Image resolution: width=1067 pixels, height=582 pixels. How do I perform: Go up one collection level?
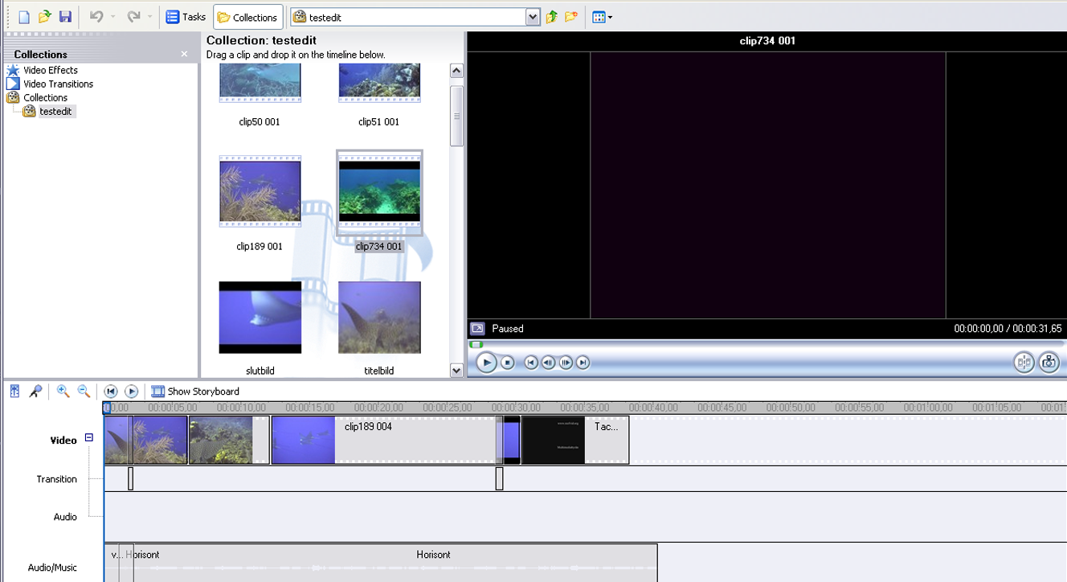pyautogui.click(x=551, y=17)
